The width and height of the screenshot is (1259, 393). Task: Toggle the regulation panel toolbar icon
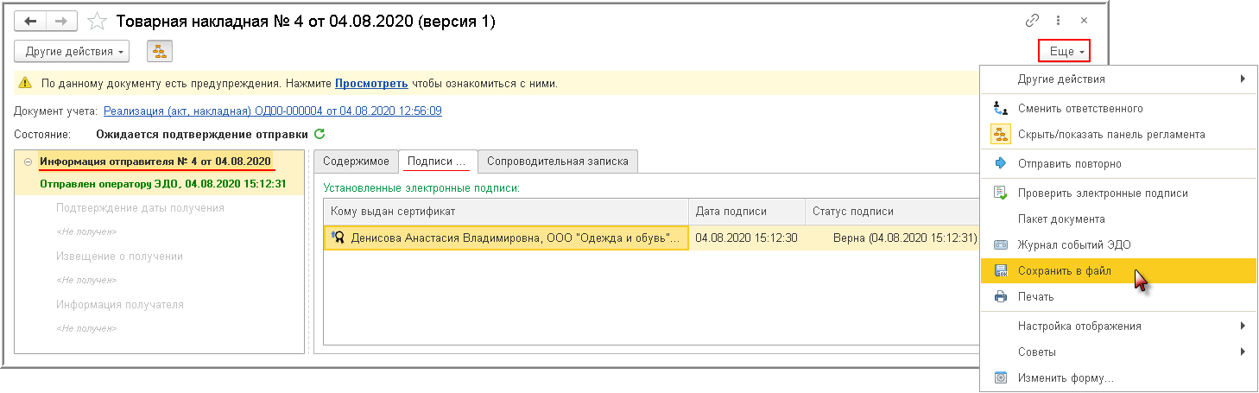click(x=160, y=51)
